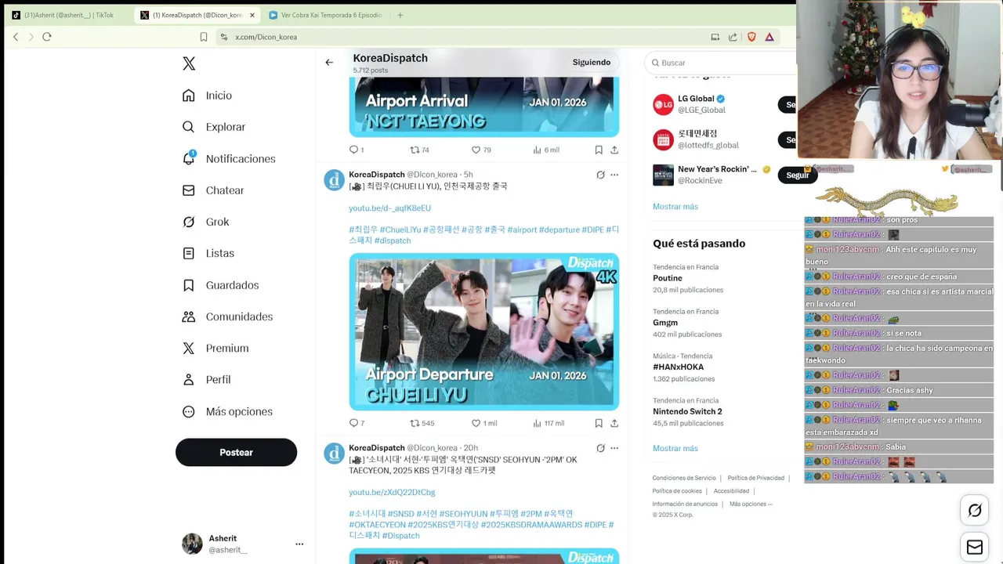Open Condiciones de Servicio link
1003x564 pixels.
pos(684,478)
